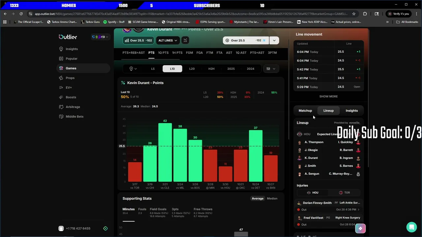This screenshot has height=237, width=422.
Task: Select the 3PTM stat tab
Action: 272,53
